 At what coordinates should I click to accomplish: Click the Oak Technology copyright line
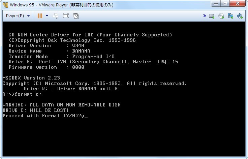point(72,40)
